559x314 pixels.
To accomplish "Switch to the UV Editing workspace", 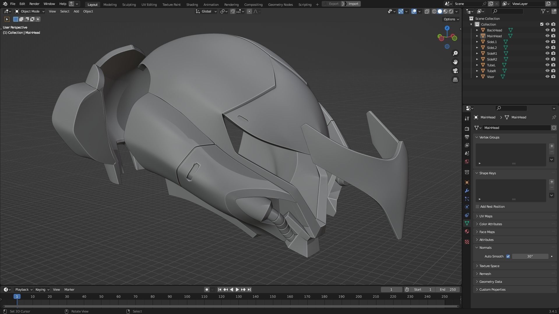I will click(149, 4).
